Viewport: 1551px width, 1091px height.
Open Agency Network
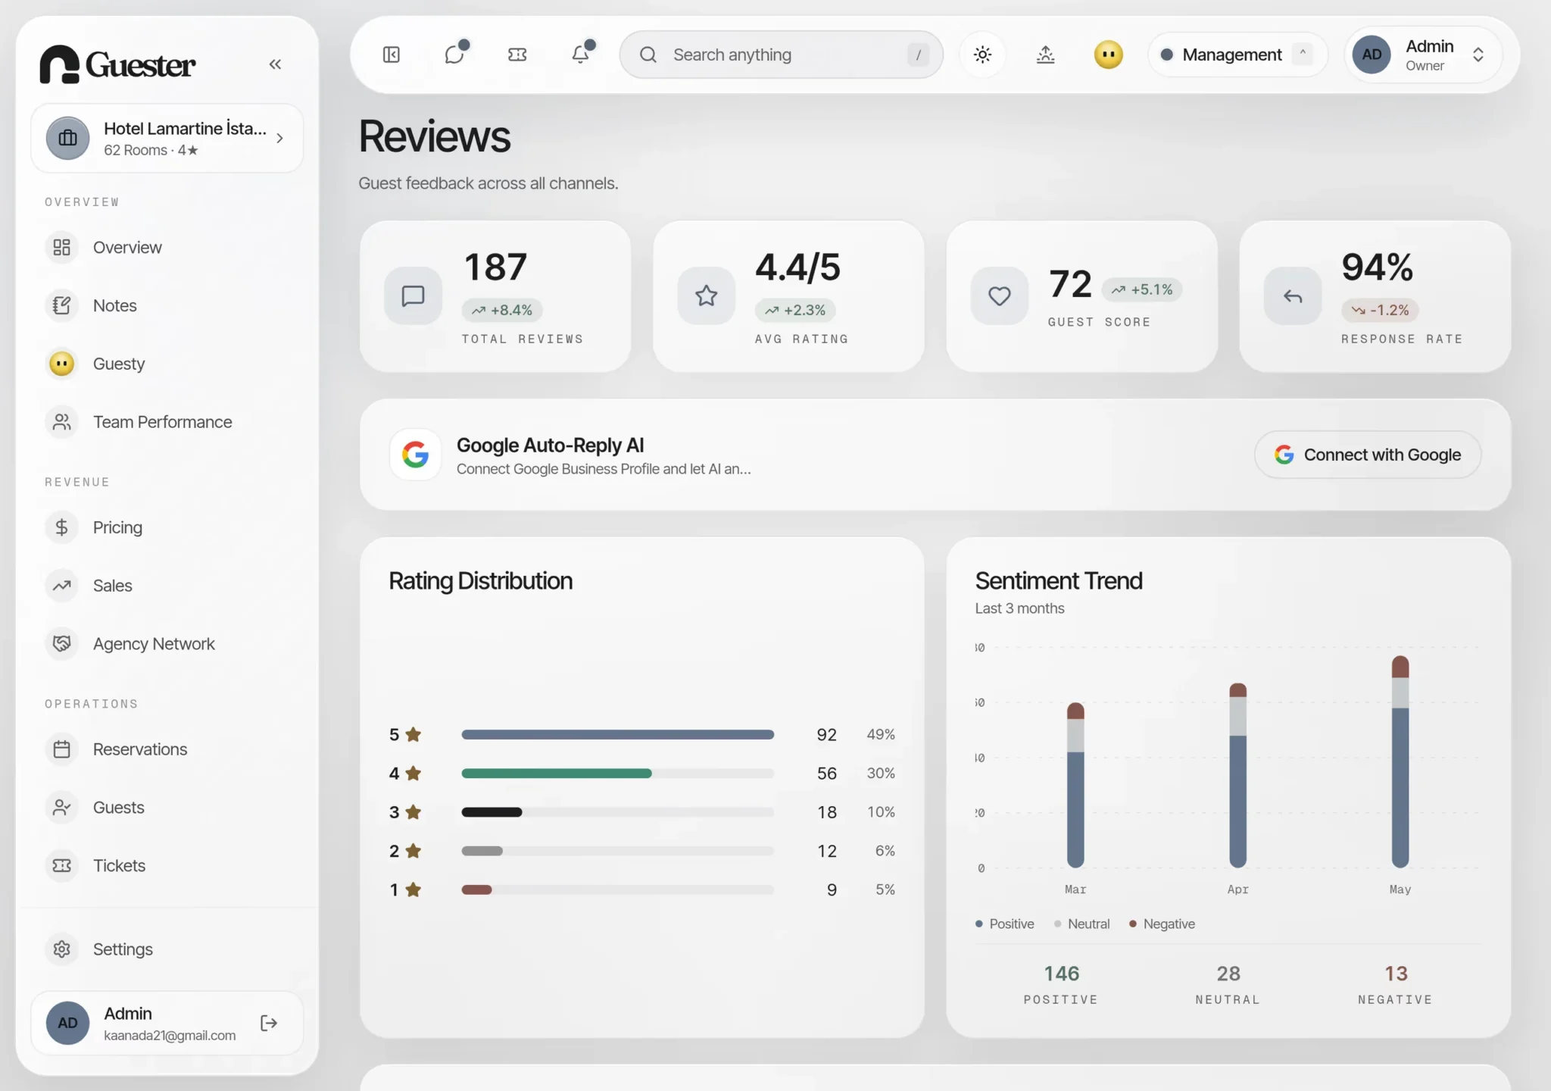[x=167, y=644]
